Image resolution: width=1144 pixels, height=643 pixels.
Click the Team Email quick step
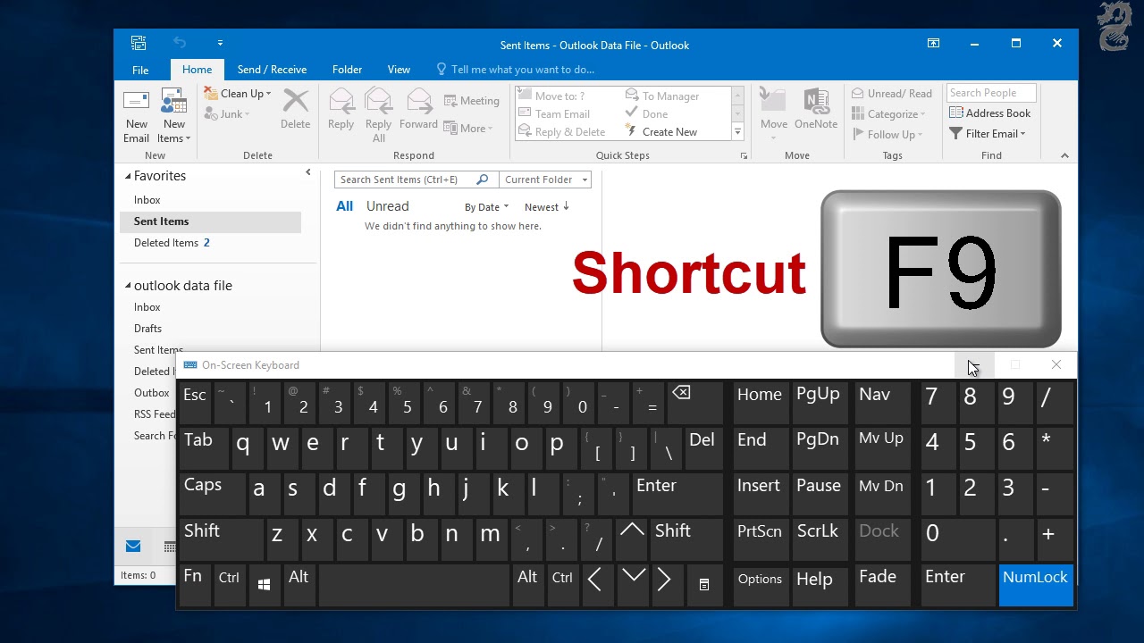554,113
